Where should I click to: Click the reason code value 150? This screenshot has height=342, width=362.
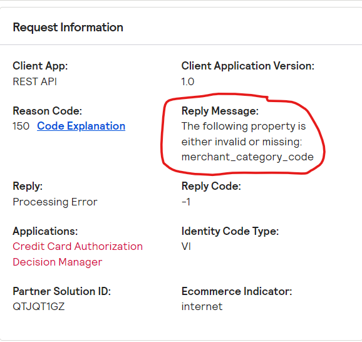pos(21,126)
